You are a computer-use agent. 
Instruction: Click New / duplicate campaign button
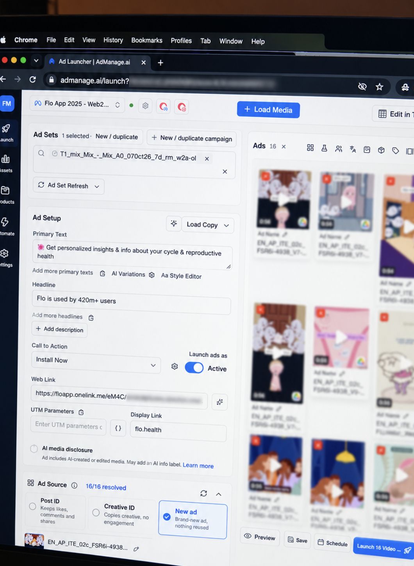click(x=191, y=138)
